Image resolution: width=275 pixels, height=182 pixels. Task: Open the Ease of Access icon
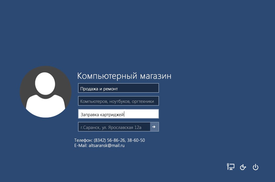pyautogui.click(x=243, y=167)
